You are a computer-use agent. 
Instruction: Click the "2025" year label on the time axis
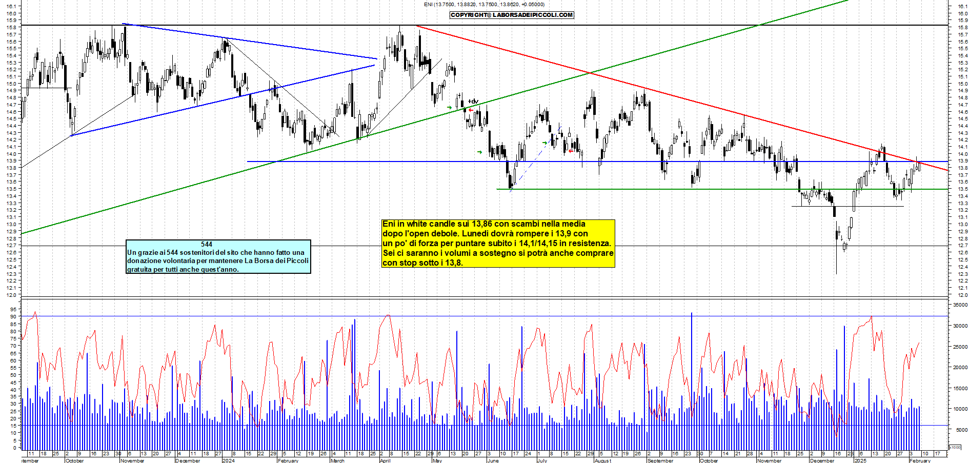(860, 460)
